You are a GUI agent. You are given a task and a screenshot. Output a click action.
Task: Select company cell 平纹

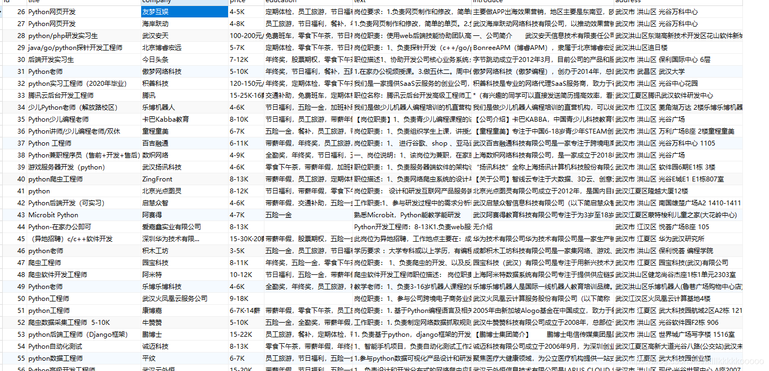(184, 358)
